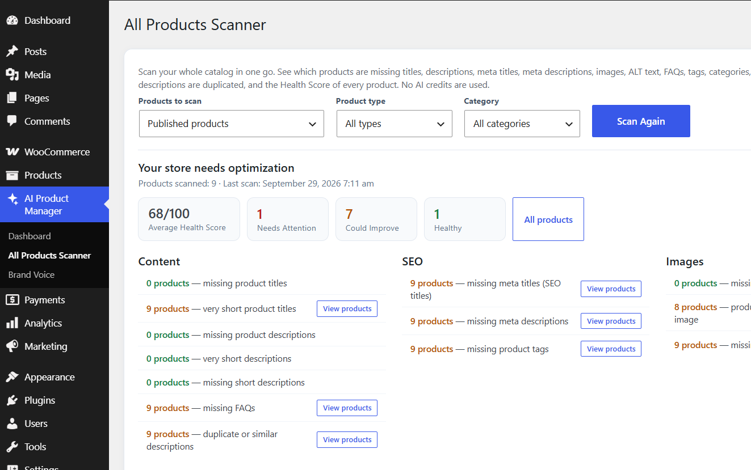Open the Brand Voice submenu item
This screenshot has width=751, height=470.
pos(31,274)
